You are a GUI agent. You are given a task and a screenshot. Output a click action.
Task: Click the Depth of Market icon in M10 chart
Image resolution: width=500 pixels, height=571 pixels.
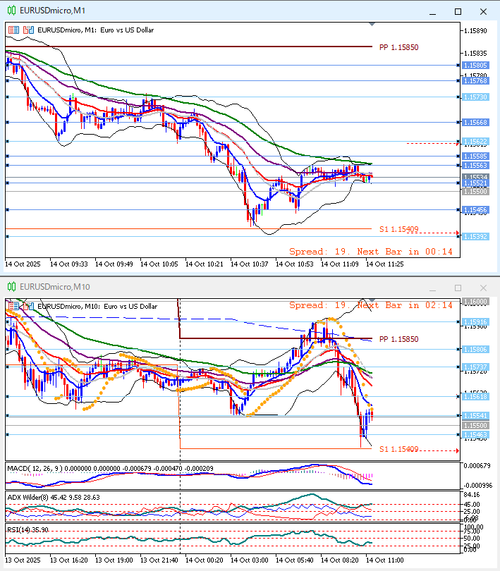pos(28,306)
